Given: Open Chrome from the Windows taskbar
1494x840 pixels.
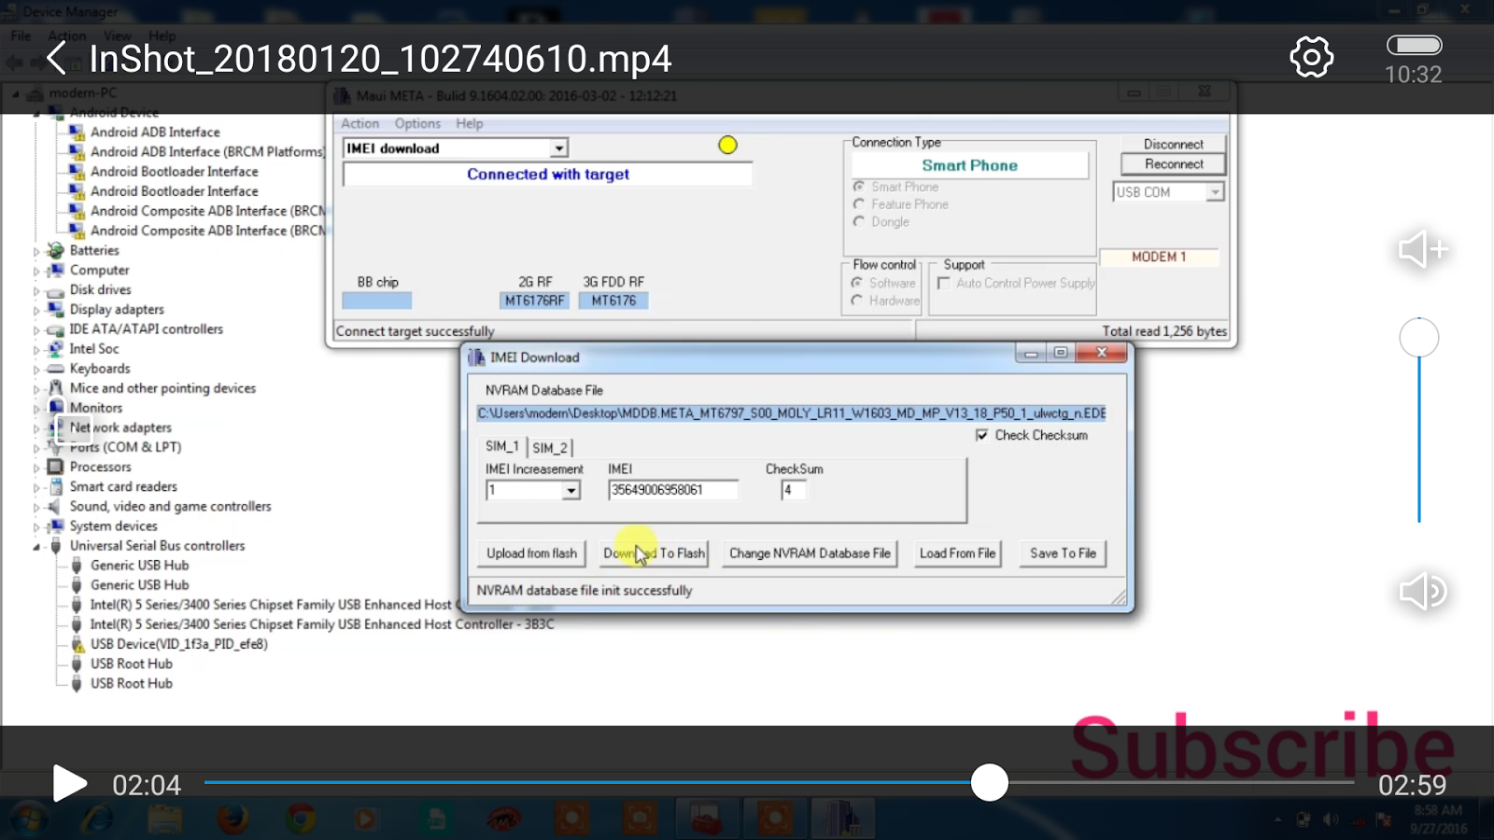Looking at the screenshot, I should click(x=300, y=819).
